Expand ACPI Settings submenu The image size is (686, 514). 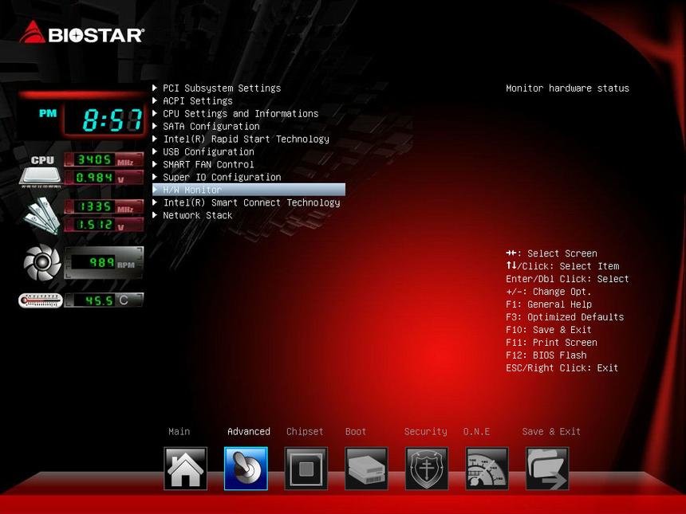coord(197,101)
